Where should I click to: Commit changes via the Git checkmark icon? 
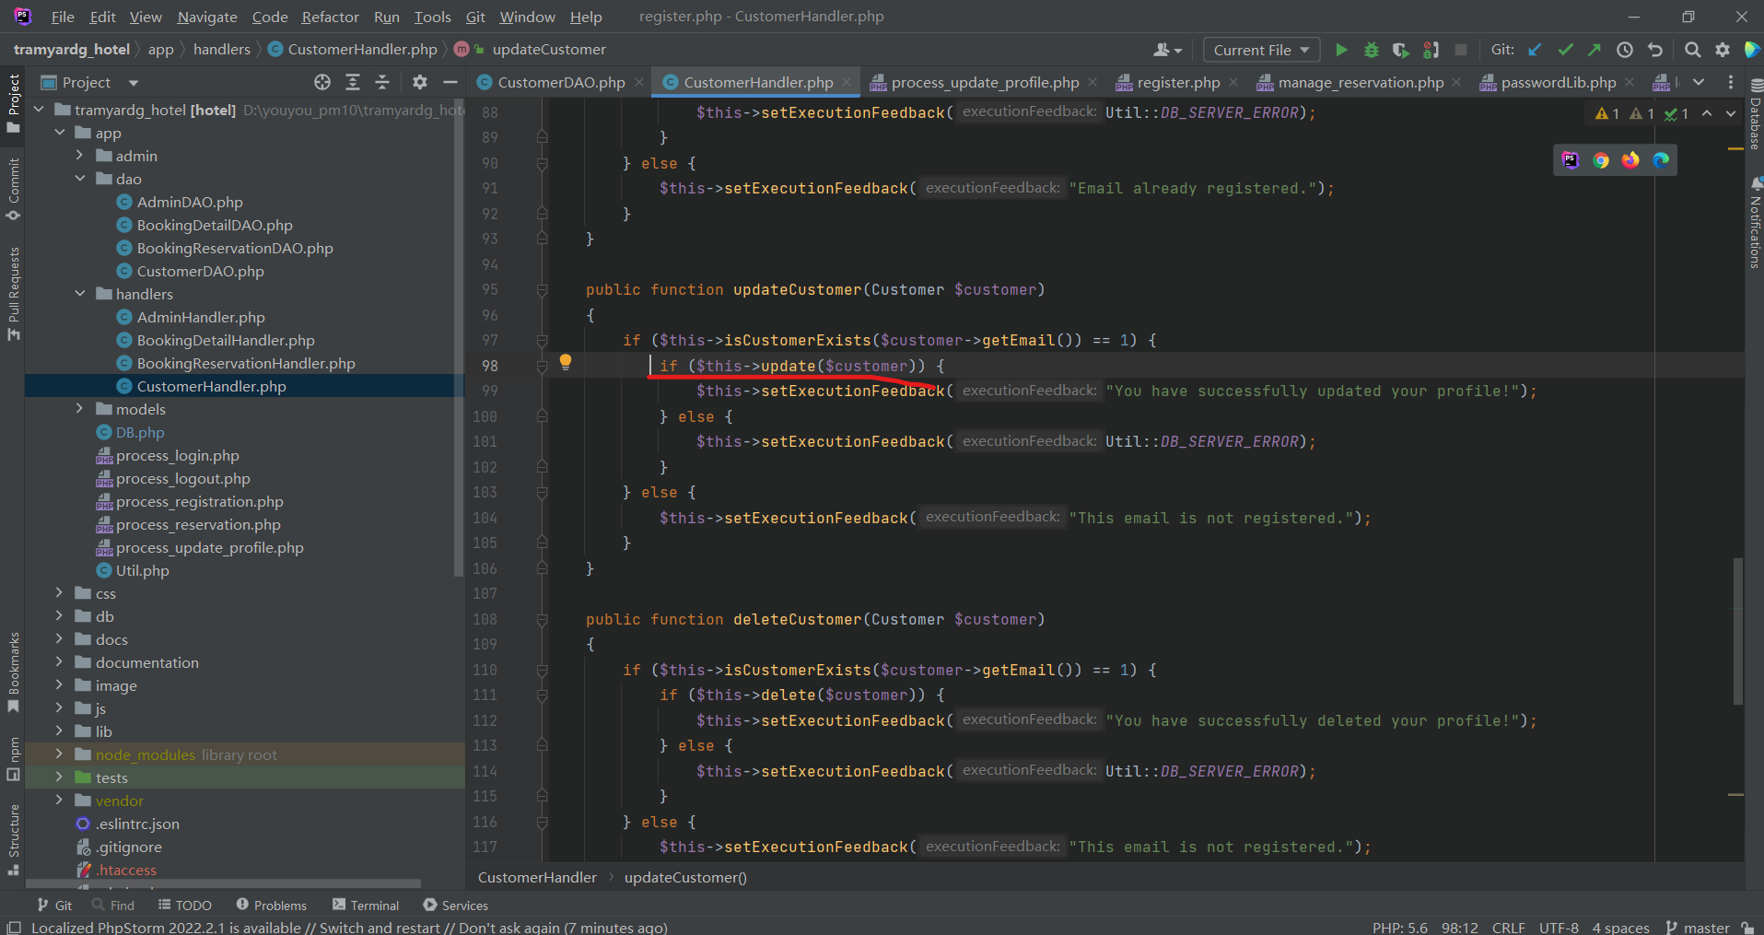click(1565, 50)
